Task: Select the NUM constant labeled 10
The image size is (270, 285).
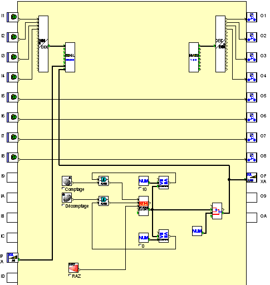Action: tap(144, 181)
